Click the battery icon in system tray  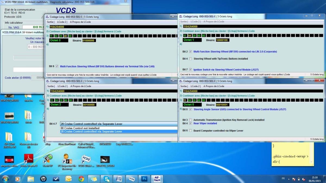pyautogui.click(x=299, y=179)
